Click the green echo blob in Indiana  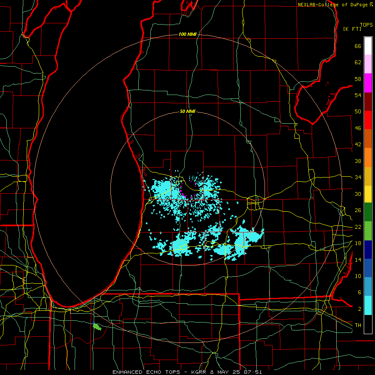click(97, 326)
